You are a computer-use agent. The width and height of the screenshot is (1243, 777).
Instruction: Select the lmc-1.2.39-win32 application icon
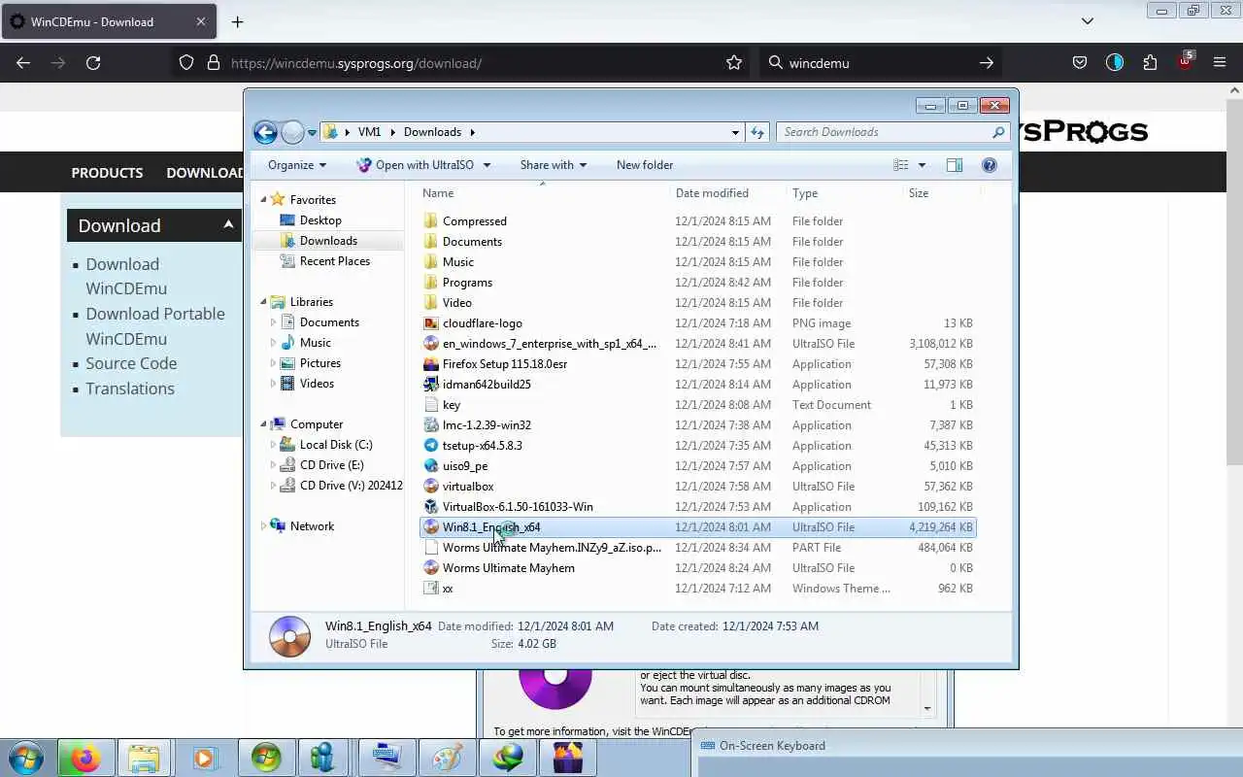(x=431, y=425)
